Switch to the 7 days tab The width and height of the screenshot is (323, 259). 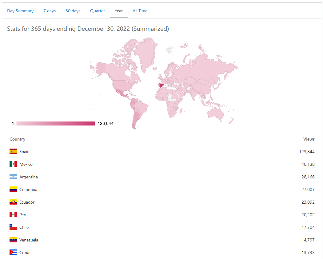[50, 11]
